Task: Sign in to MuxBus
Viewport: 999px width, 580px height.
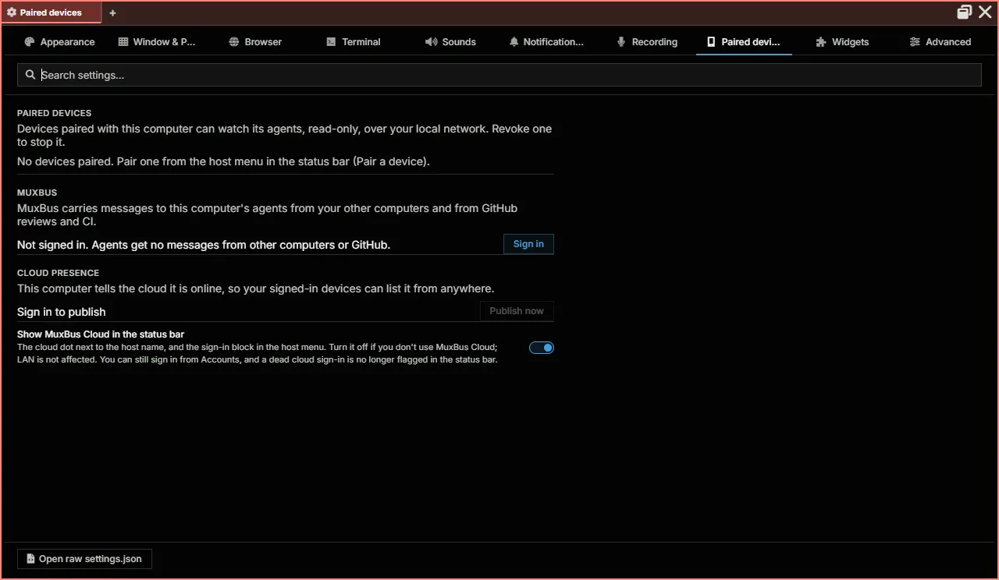Action: (528, 244)
